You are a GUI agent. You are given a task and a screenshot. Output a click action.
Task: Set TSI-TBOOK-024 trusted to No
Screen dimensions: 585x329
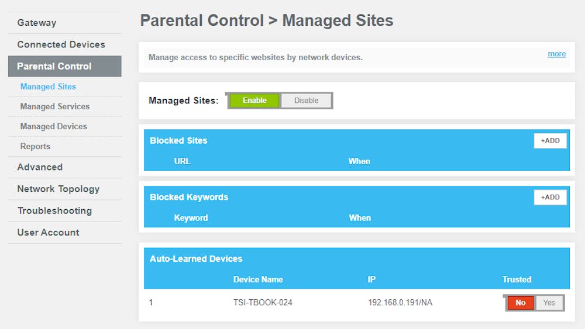tap(520, 303)
